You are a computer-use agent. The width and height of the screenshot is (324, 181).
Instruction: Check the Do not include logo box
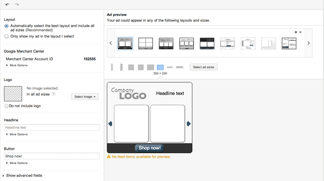pyautogui.click(x=7, y=106)
